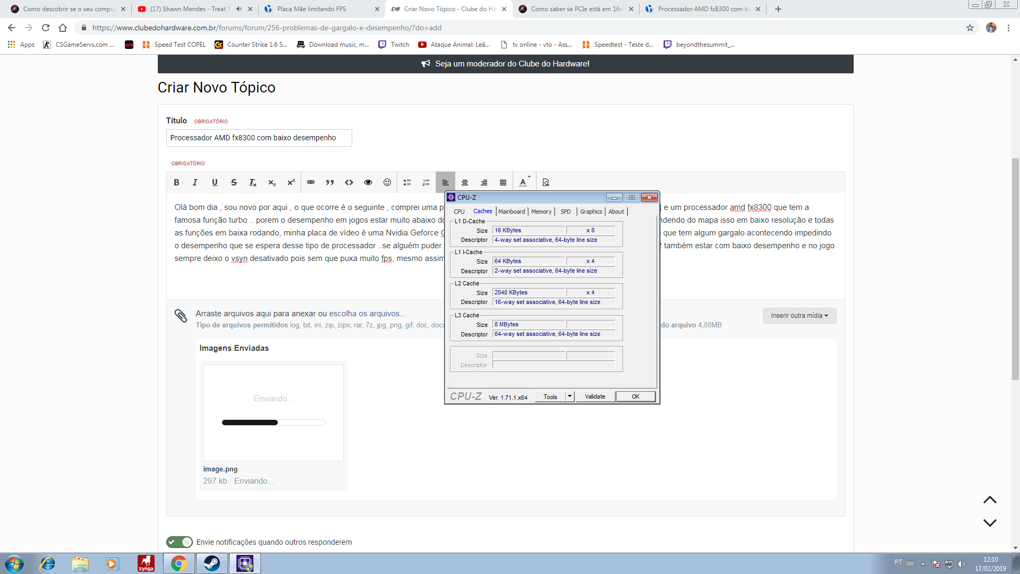This screenshot has width=1020, height=574.
Task: Insert a link in the editor
Action: (x=311, y=182)
